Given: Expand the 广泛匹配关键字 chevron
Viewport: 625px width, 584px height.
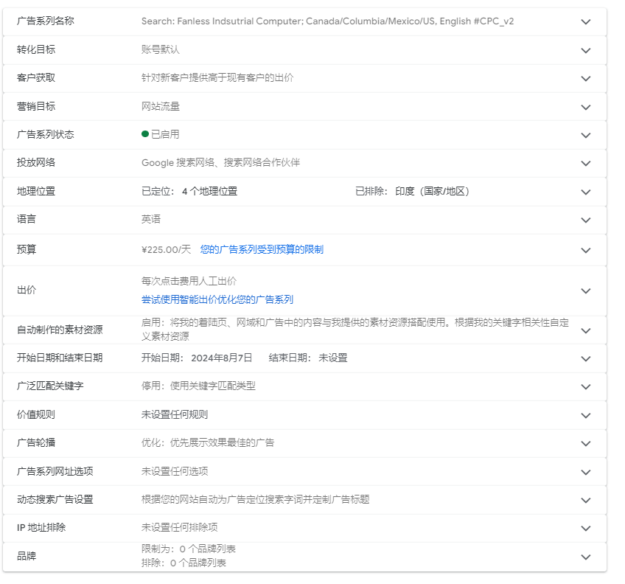Looking at the screenshot, I should [x=586, y=386].
